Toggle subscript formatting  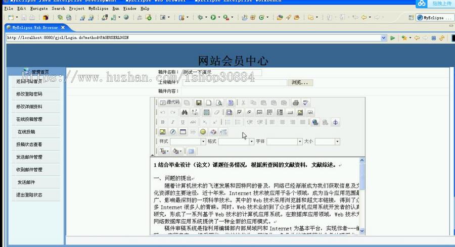(205, 122)
